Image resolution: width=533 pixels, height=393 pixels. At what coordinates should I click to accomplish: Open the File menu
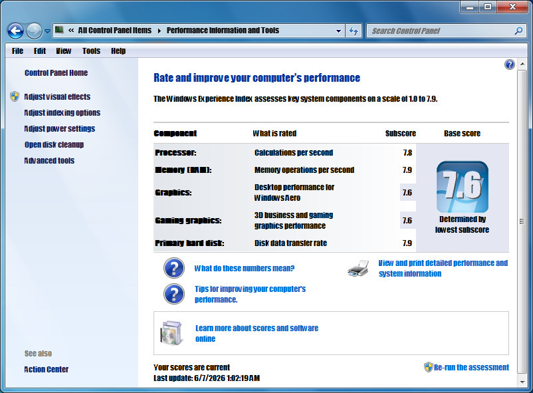click(x=17, y=51)
